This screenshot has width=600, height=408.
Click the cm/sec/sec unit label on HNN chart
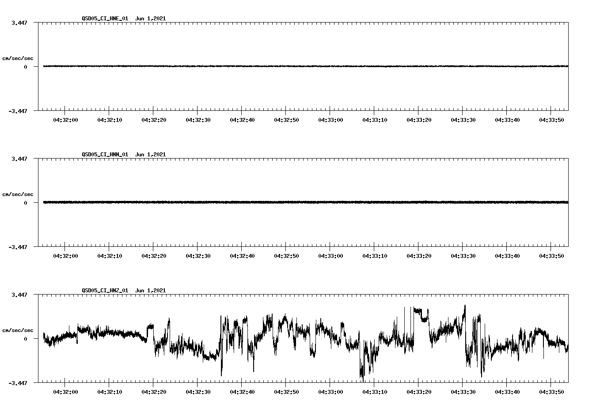[x=18, y=194]
